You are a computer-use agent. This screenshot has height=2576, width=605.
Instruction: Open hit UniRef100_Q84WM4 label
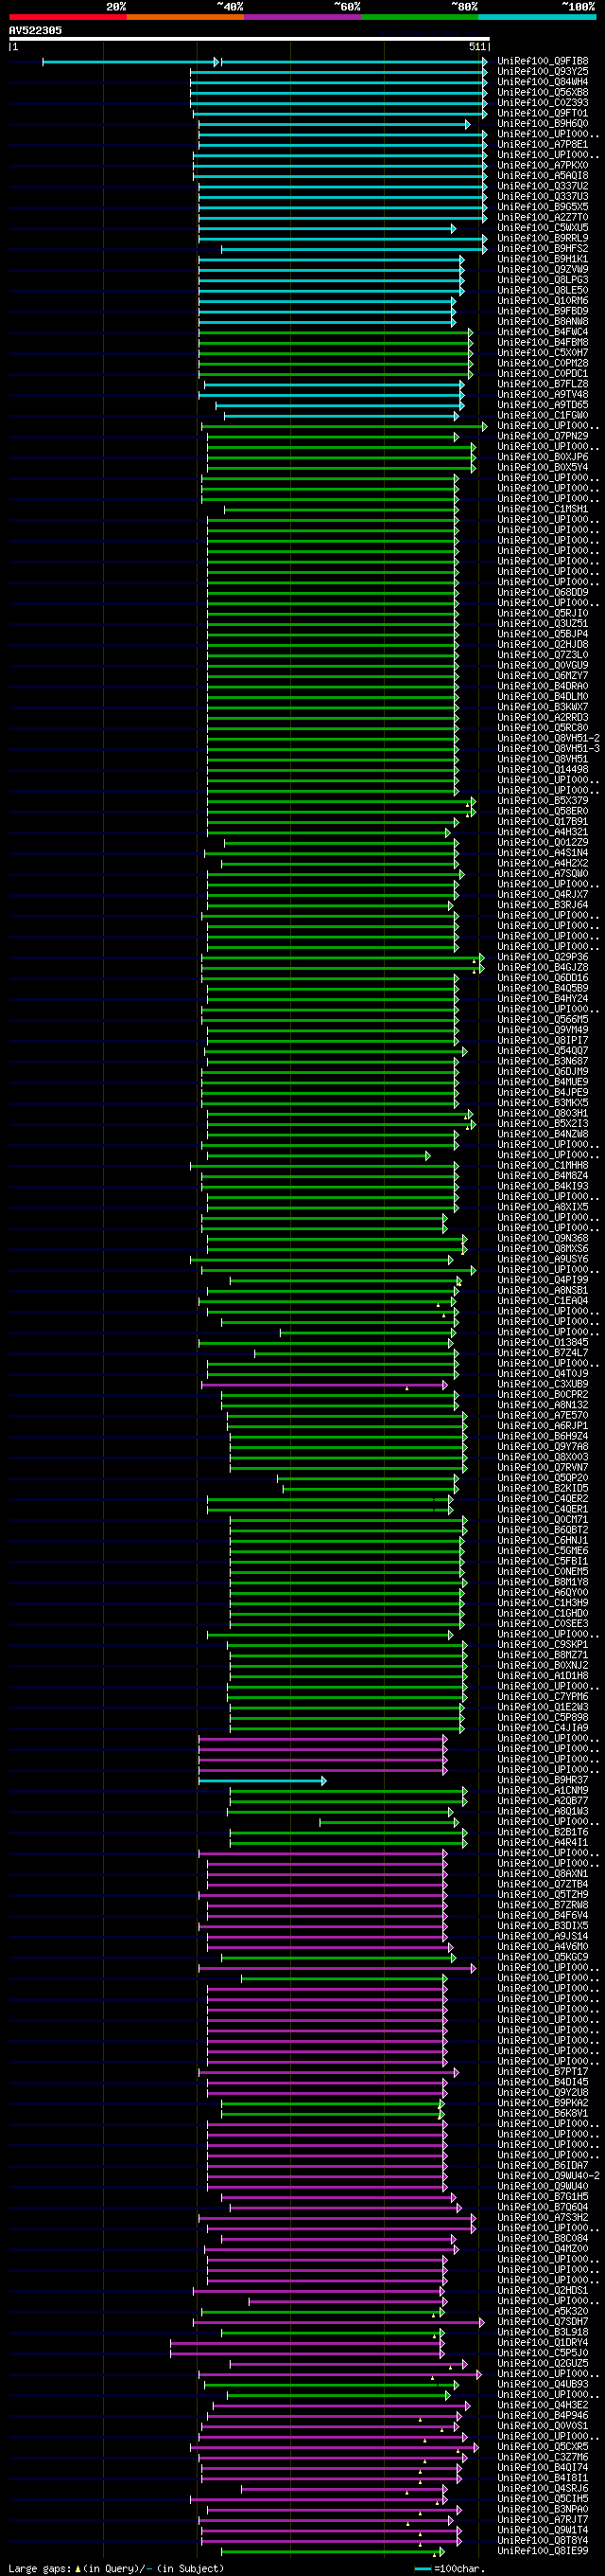tap(544, 82)
